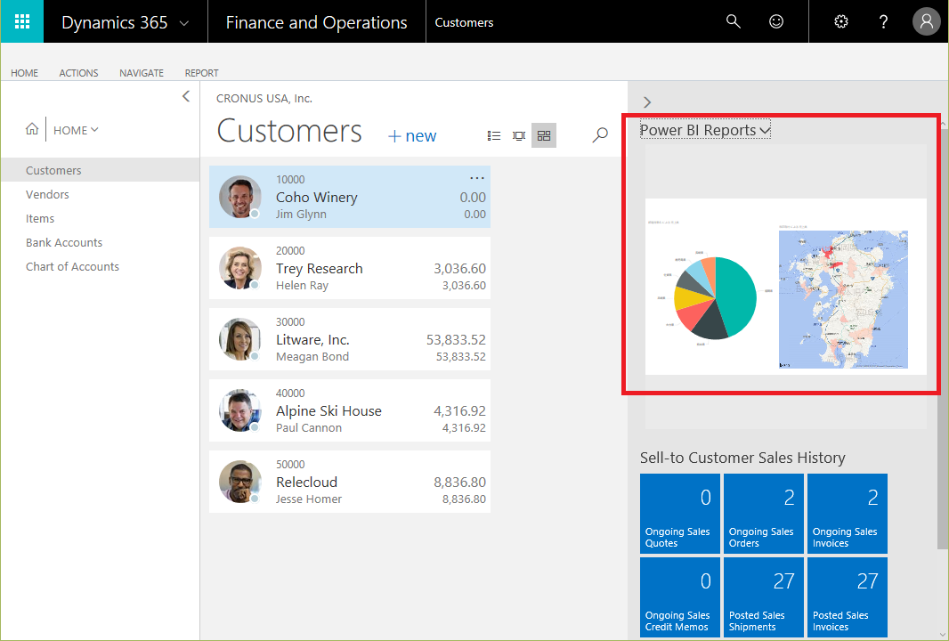Open the Ongoing Sales Credit Memos tile

pos(679,596)
